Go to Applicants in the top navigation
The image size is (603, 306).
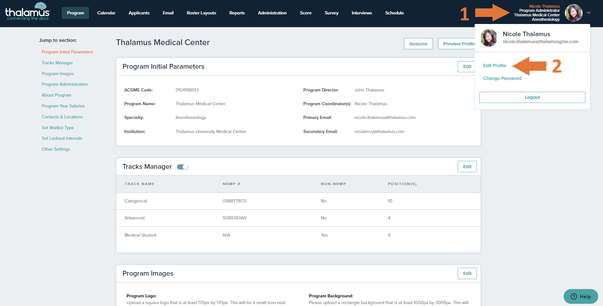139,13
